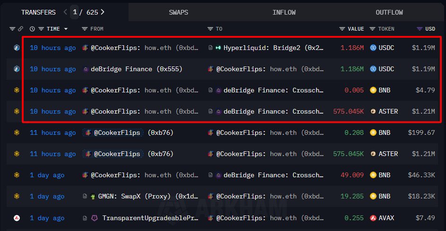
Task: Click the clock icon beside TIME
Action: pos(32,29)
